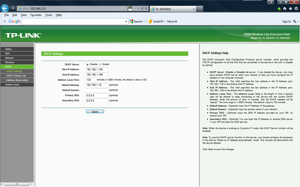Click the Primary DNS field
This screenshot has height=187, width=300.
click(97, 95)
